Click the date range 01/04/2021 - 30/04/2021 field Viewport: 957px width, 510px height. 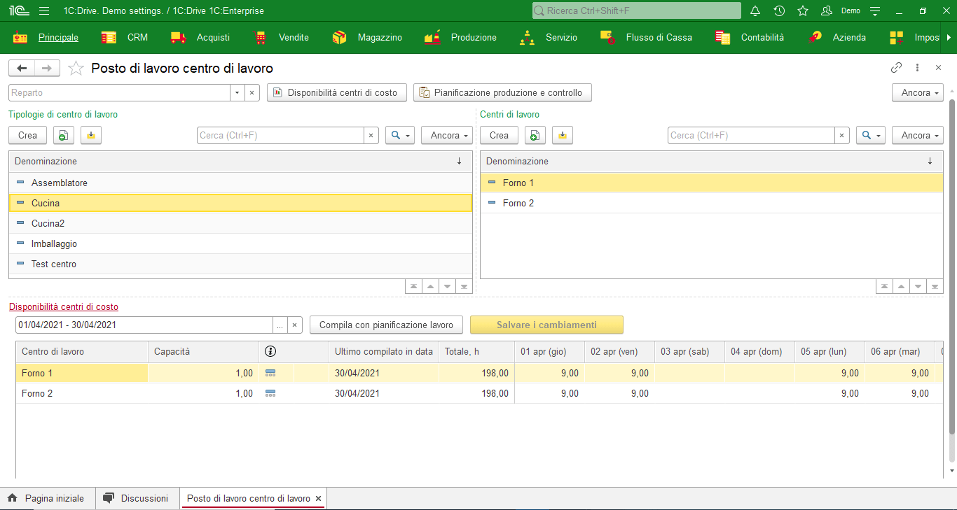144,325
